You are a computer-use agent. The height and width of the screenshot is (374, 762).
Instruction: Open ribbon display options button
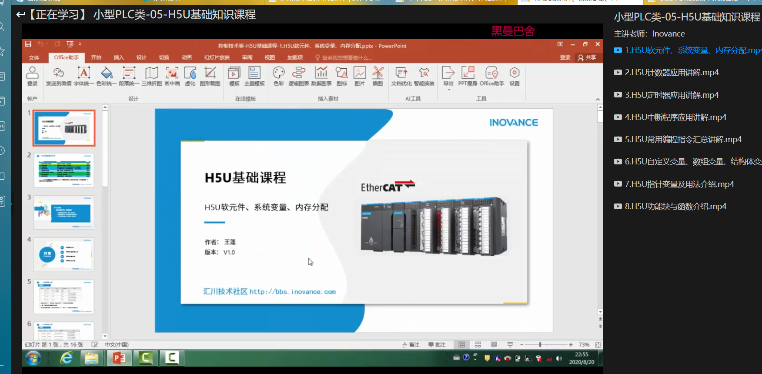click(560, 44)
